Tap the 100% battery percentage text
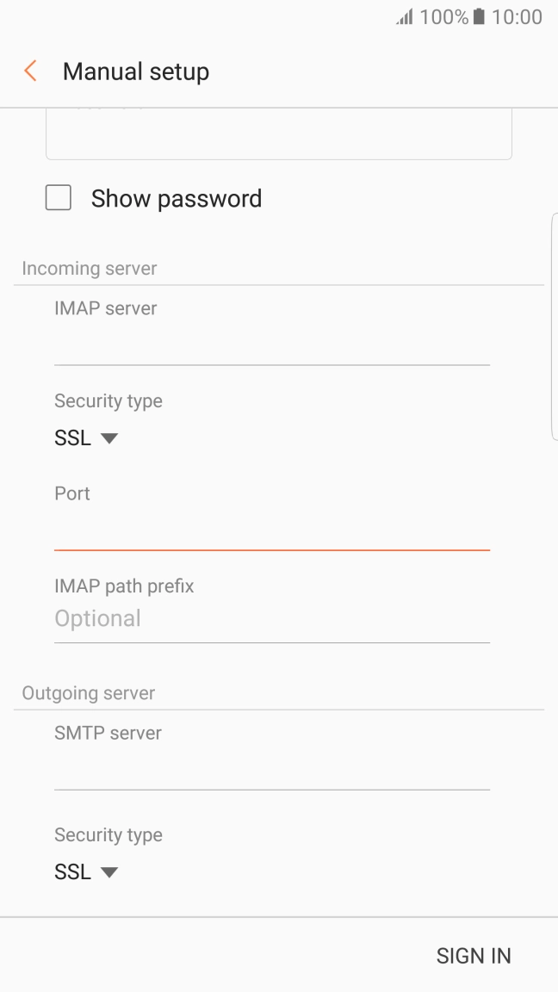Viewport: 558px width, 992px height. 444,17
